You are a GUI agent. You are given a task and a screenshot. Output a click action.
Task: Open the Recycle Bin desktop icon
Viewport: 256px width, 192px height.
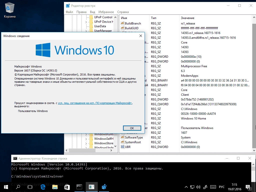point(10,10)
